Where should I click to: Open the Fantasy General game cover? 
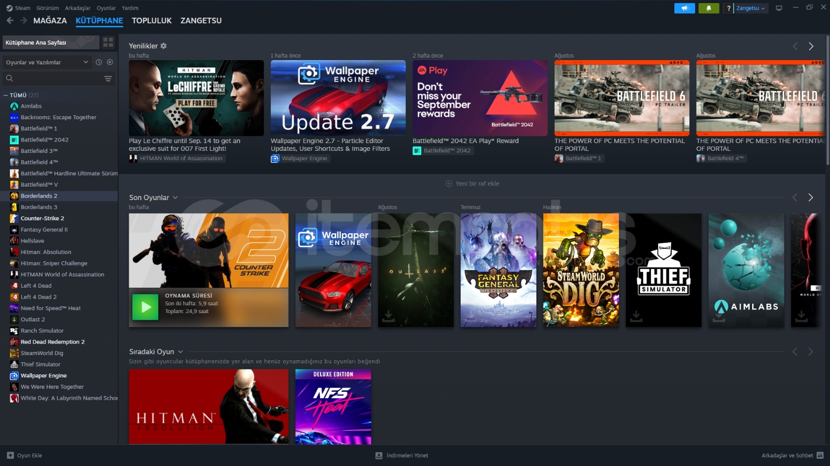tap(499, 270)
